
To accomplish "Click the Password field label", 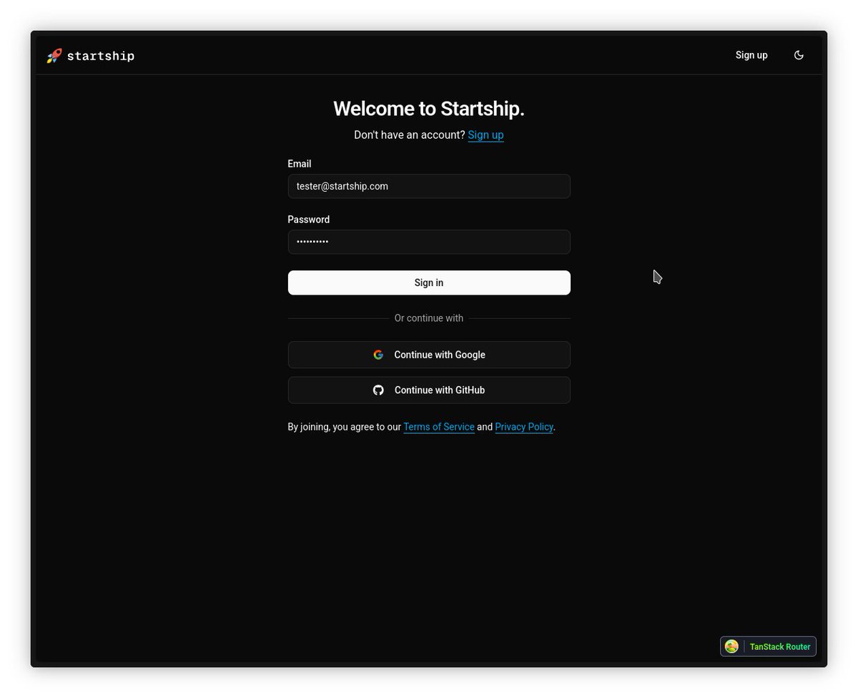I will 309,220.
